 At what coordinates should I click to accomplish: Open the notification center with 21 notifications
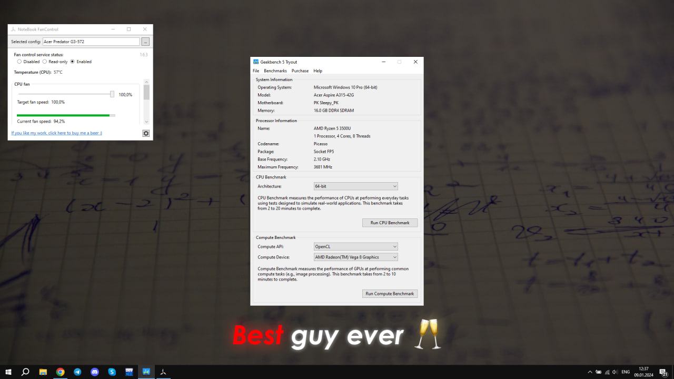tap(663, 372)
